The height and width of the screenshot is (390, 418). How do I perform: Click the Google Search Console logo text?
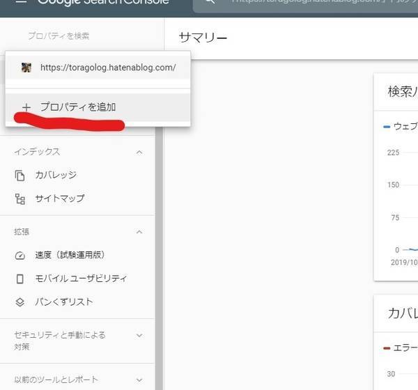[x=103, y=1]
